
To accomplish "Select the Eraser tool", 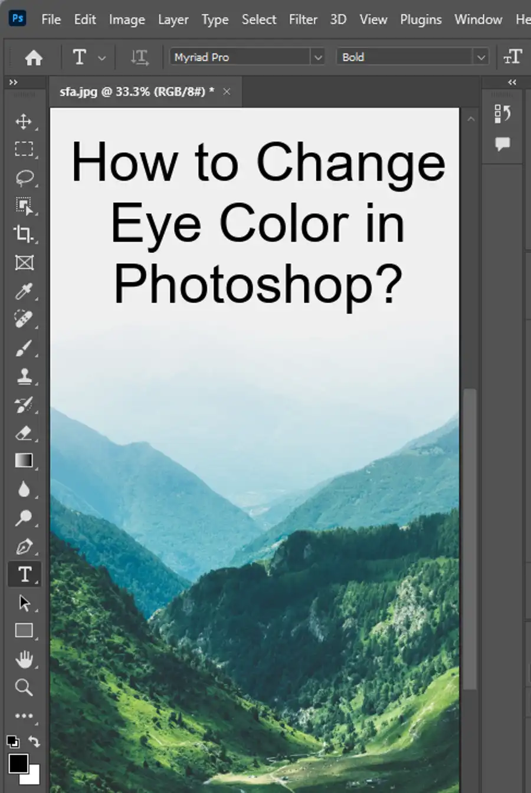I will pos(24,433).
